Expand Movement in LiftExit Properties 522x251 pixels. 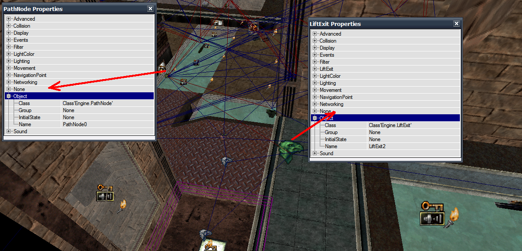(x=315, y=90)
